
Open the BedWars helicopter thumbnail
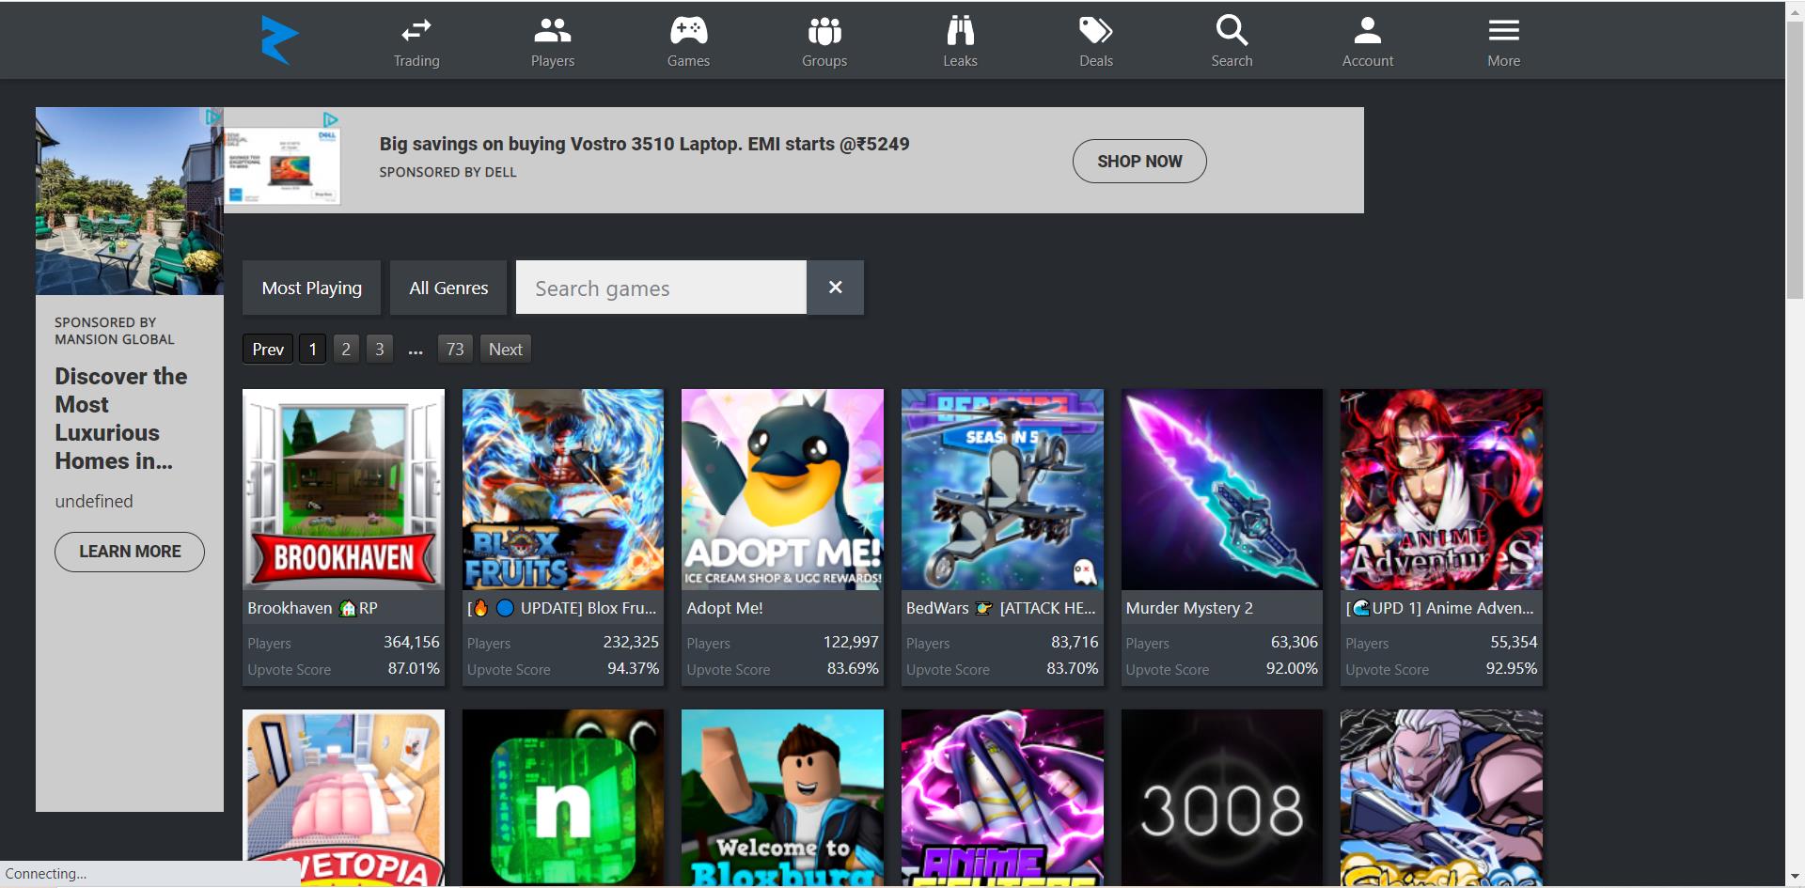(x=1002, y=490)
